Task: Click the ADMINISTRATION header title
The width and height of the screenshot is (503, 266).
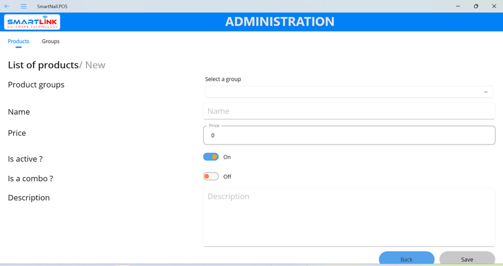Action: coord(280,22)
